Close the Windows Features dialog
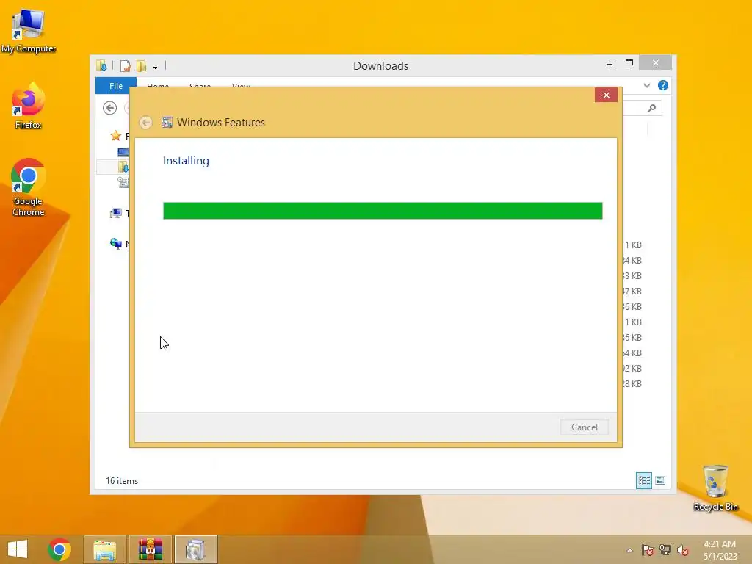Screen dimensions: 752x564 (606, 95)
